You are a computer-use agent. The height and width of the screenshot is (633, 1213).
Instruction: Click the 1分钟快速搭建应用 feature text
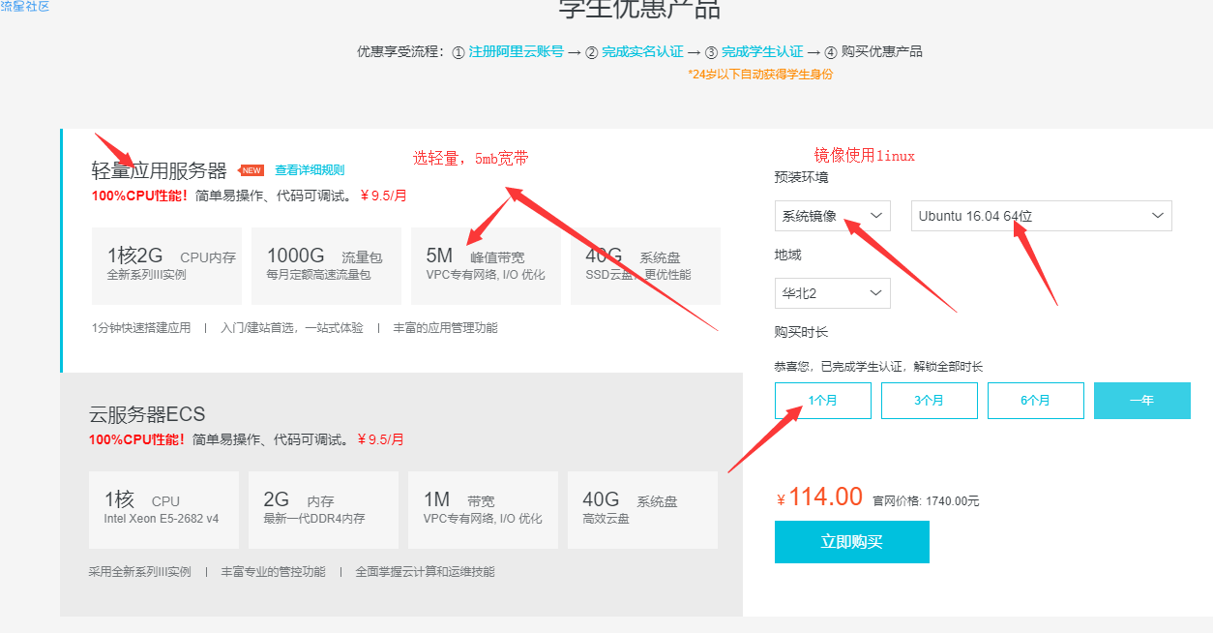pyautogui.click(x=141, y=328)
